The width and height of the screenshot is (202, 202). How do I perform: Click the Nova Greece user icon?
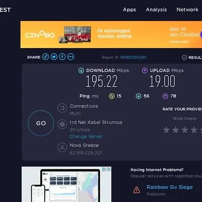(62, 147)
